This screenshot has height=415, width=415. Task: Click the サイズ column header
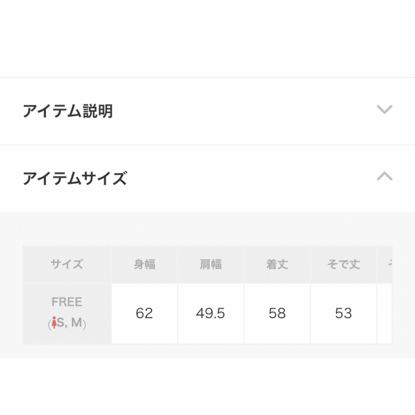(67, 264)
